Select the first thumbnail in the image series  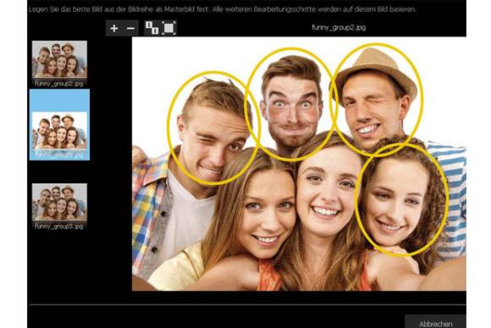tap(59, 59)
